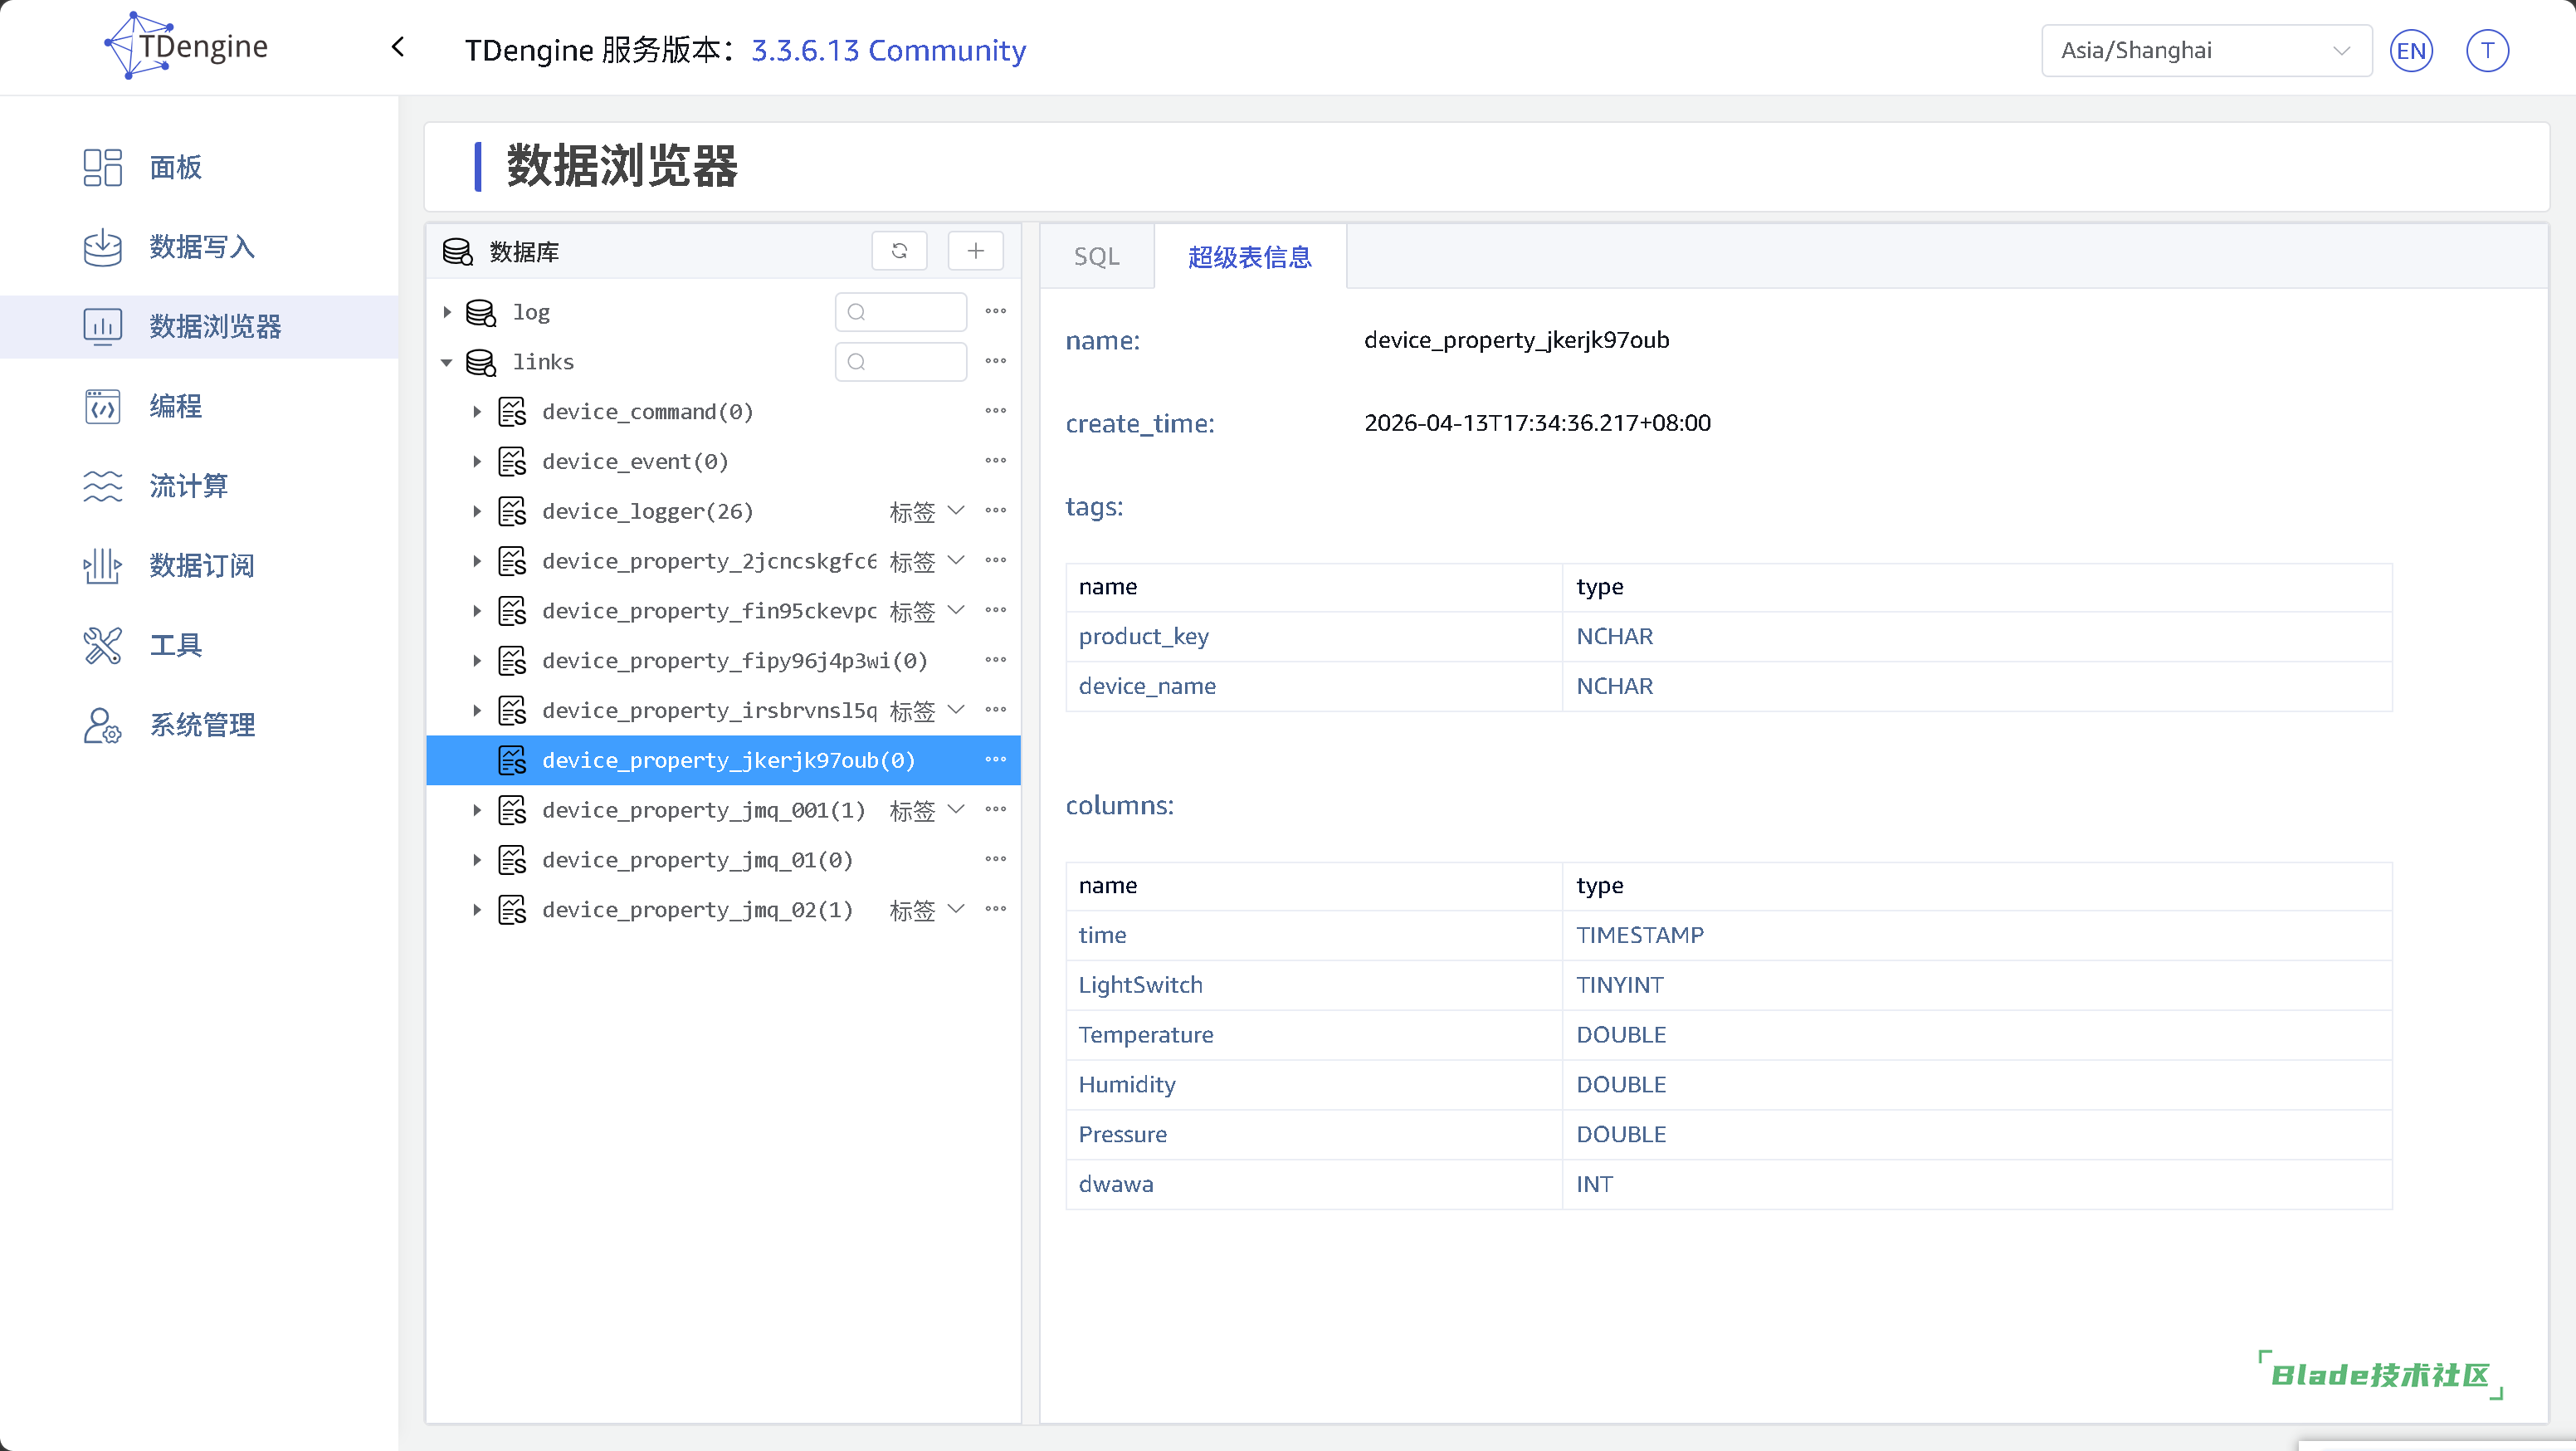This screenshot has width=2576, height=1451.
Task: Switch to the SQL tab
Action: (1096, 257)
